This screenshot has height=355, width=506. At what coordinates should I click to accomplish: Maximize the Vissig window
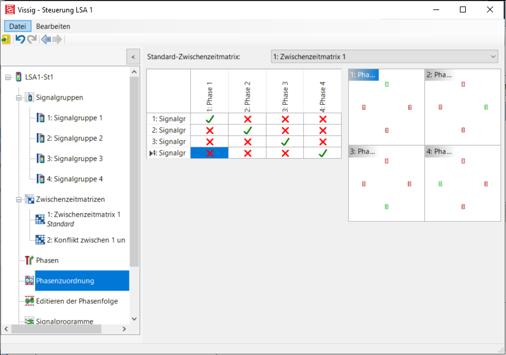click(x=463, y=9)
